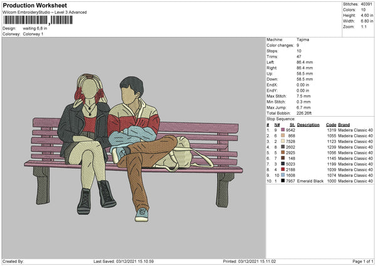Select the Colorway 1 text
This screenshot has height=266, width=376.
34,33
